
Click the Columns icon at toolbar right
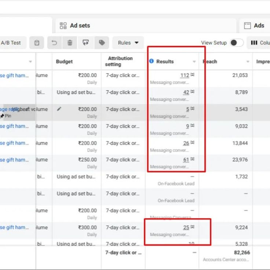[254, 43]
